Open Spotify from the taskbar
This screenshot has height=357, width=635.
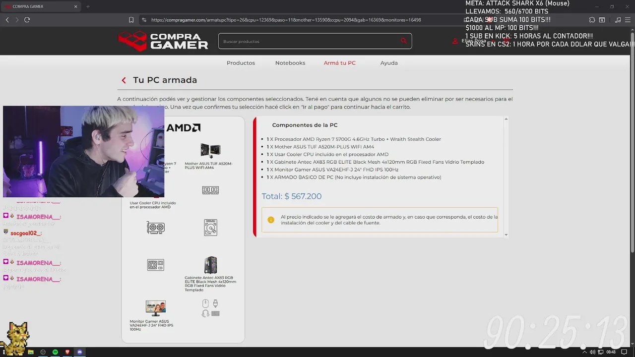[x=55, y=352]
